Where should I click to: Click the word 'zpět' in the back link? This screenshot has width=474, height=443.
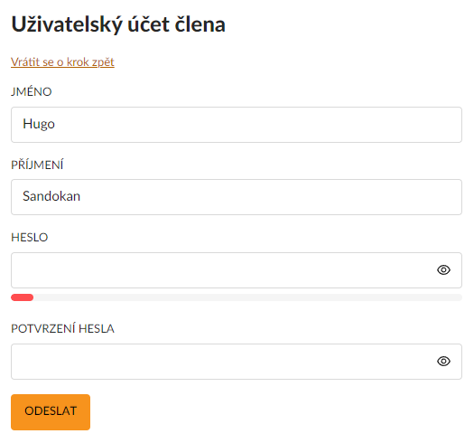[x=103, y=62]
